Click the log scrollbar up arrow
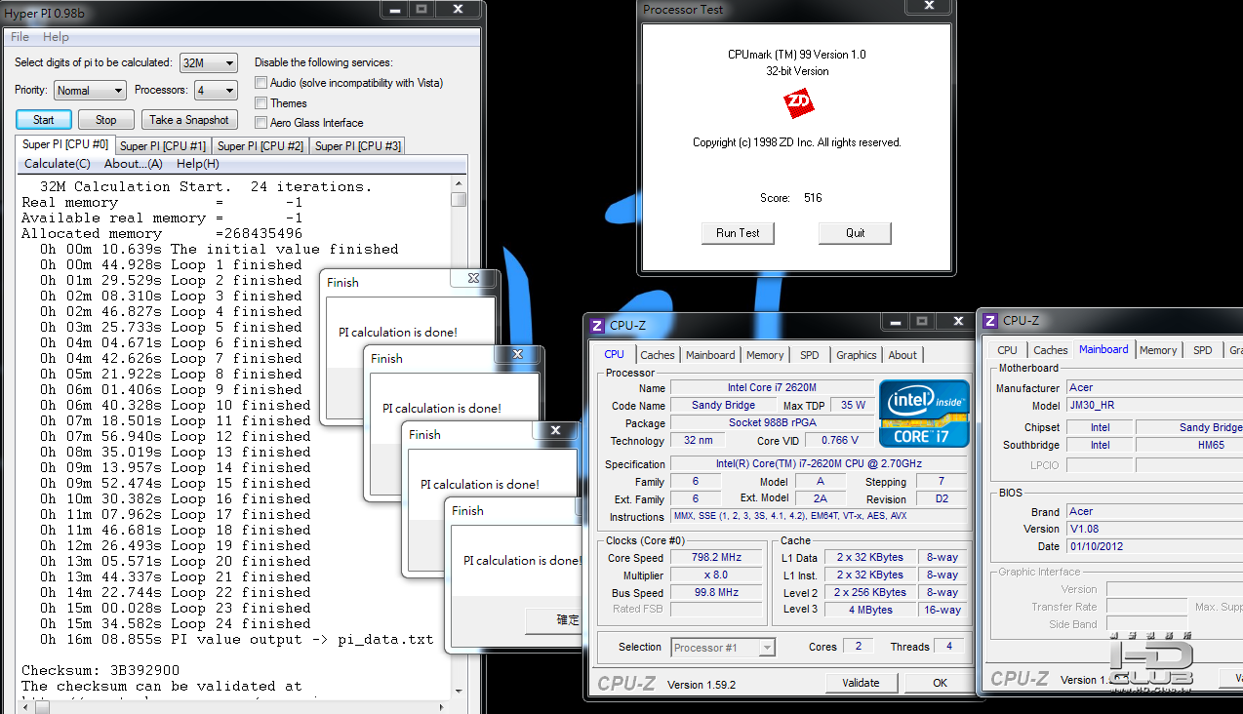 tap(459, 183)
